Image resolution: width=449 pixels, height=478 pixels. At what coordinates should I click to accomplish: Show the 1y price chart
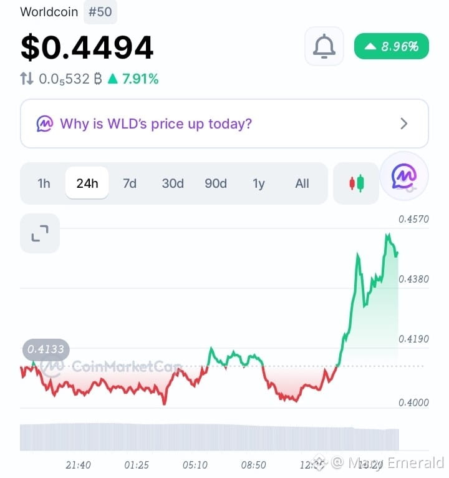[x=259, y=183]
